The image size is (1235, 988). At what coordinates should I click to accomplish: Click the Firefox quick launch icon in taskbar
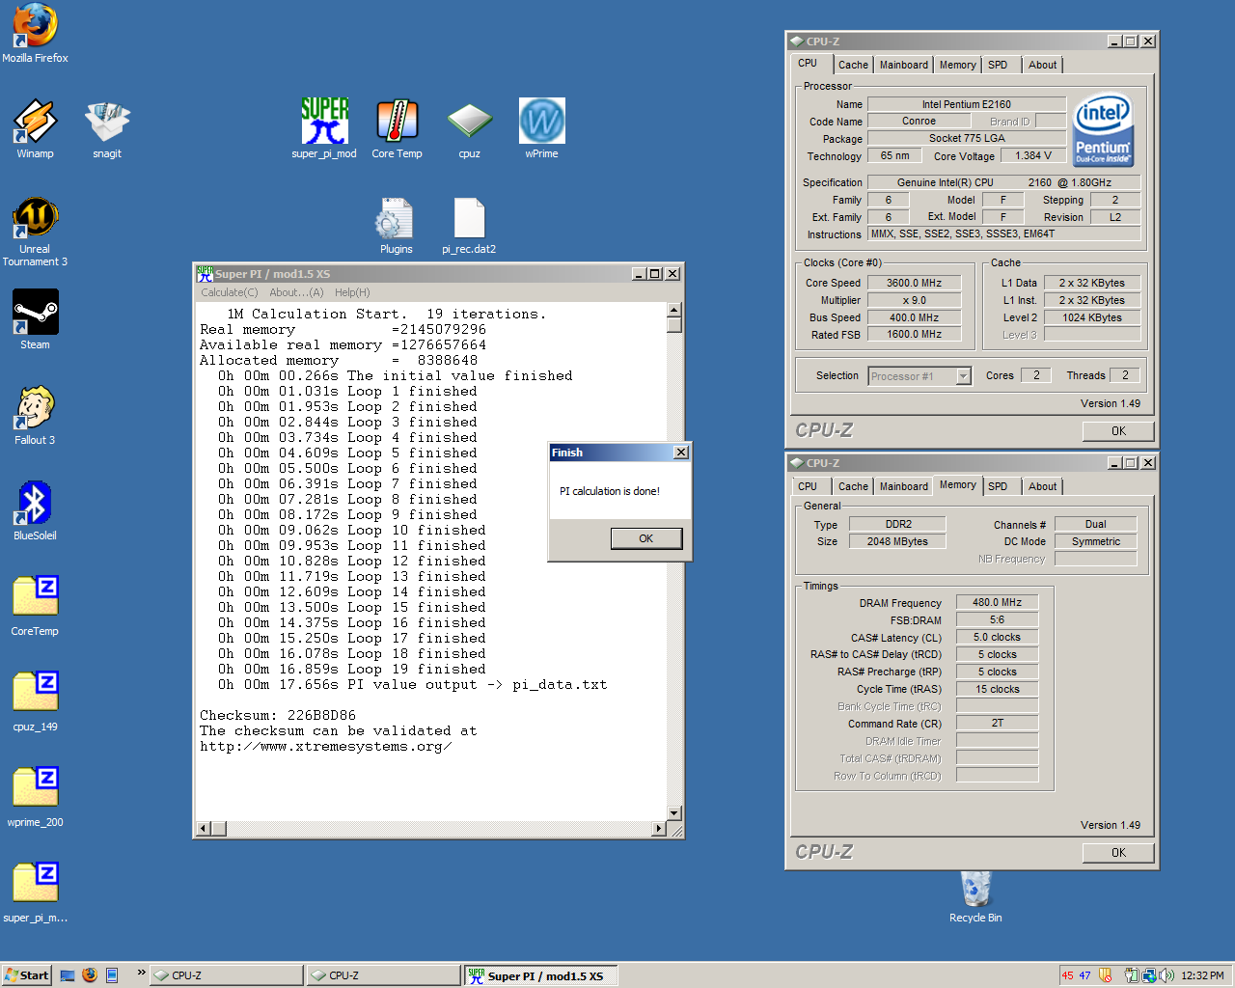pyautogui.click(x=90, y=975)
